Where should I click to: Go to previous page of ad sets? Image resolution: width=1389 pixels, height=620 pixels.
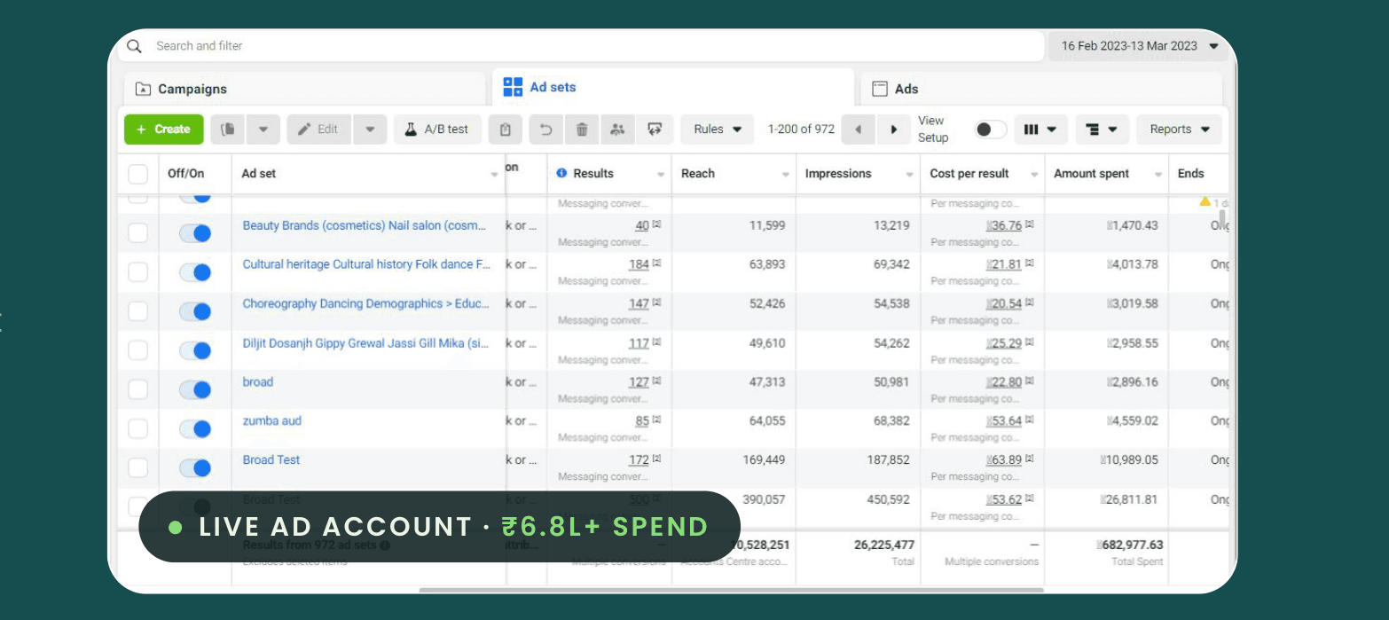point(858,129)
